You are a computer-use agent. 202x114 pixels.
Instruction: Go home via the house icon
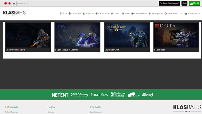pos(14,4)
